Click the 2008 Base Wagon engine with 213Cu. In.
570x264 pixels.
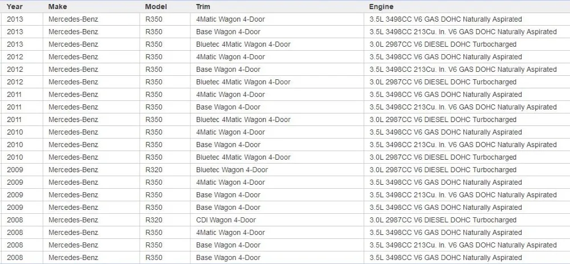tap(467, 245)
